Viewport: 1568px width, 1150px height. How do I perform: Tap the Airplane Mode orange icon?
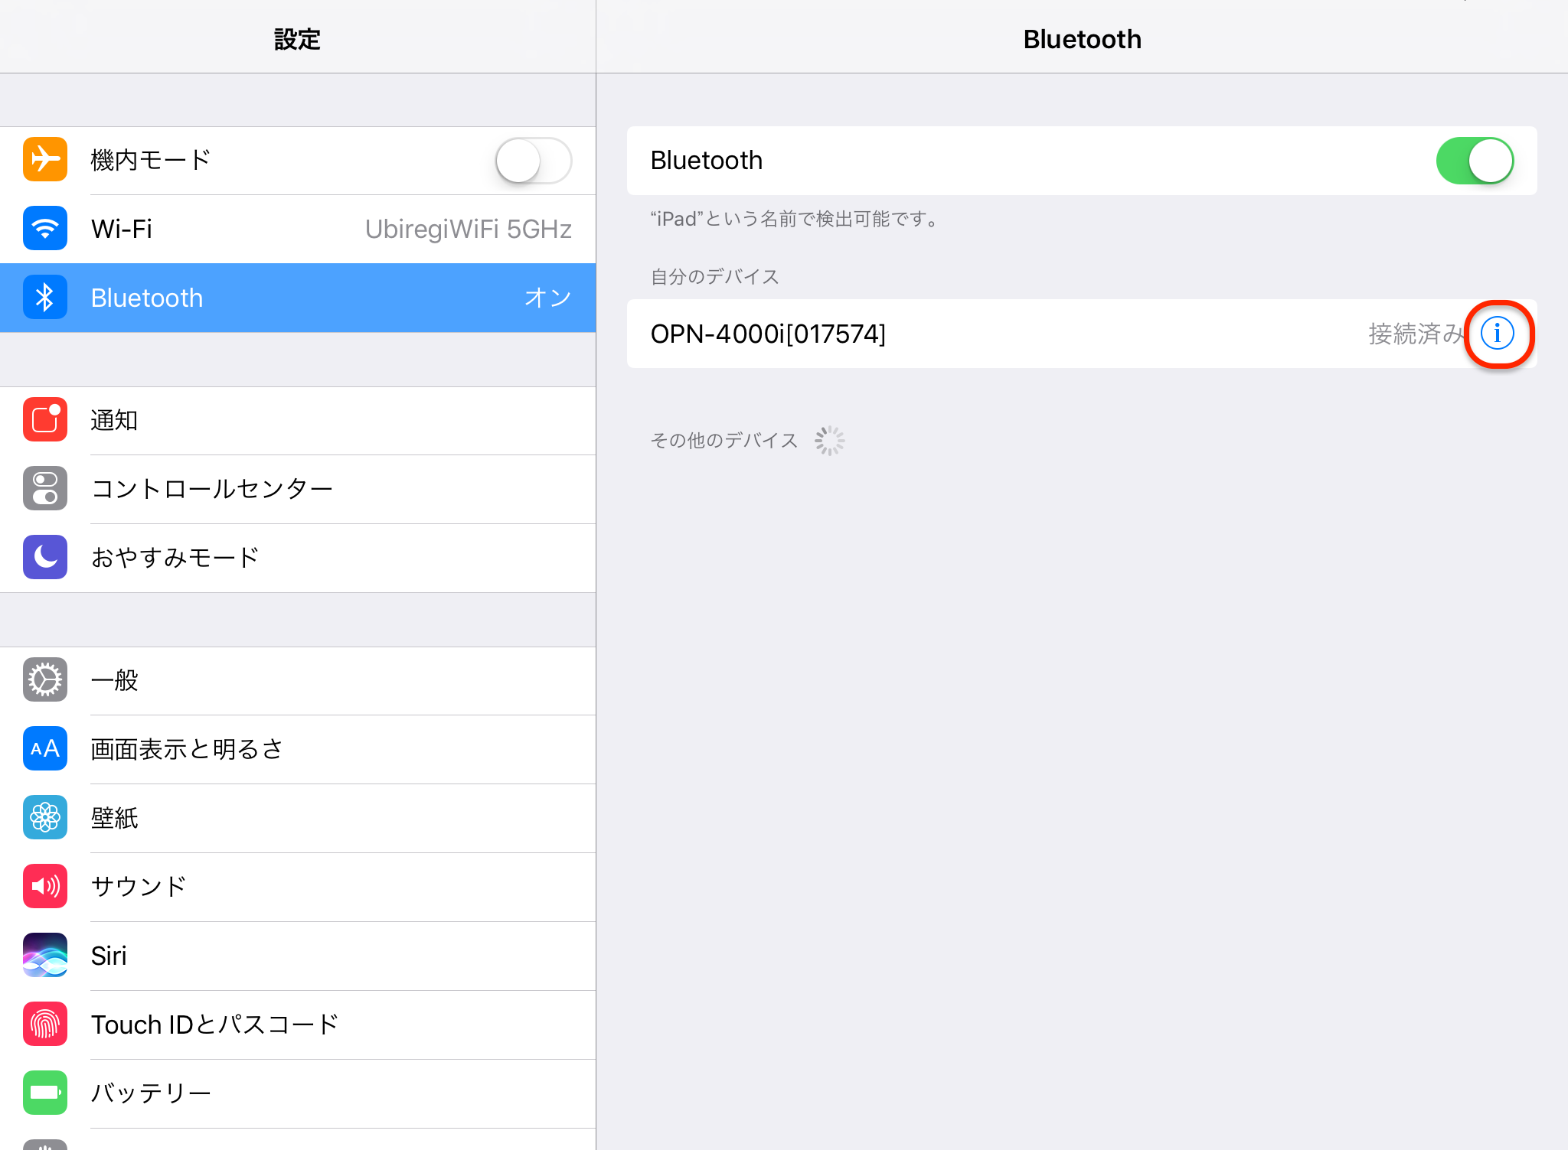(45, 160)
